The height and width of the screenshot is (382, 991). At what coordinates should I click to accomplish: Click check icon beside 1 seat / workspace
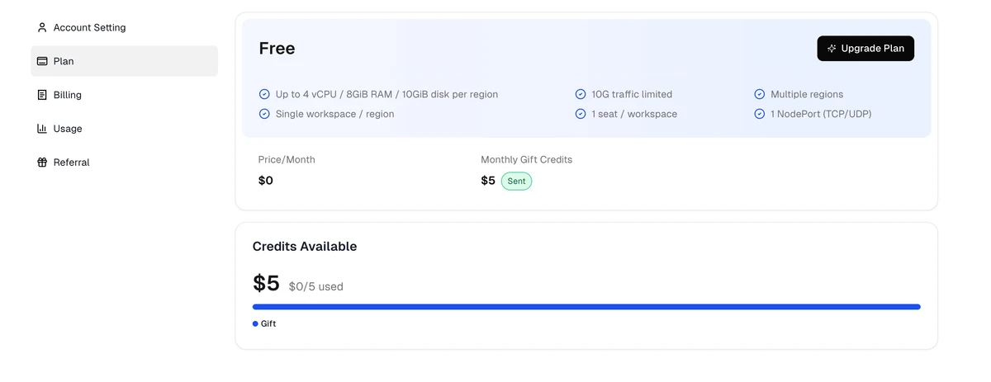pos(581,114)
